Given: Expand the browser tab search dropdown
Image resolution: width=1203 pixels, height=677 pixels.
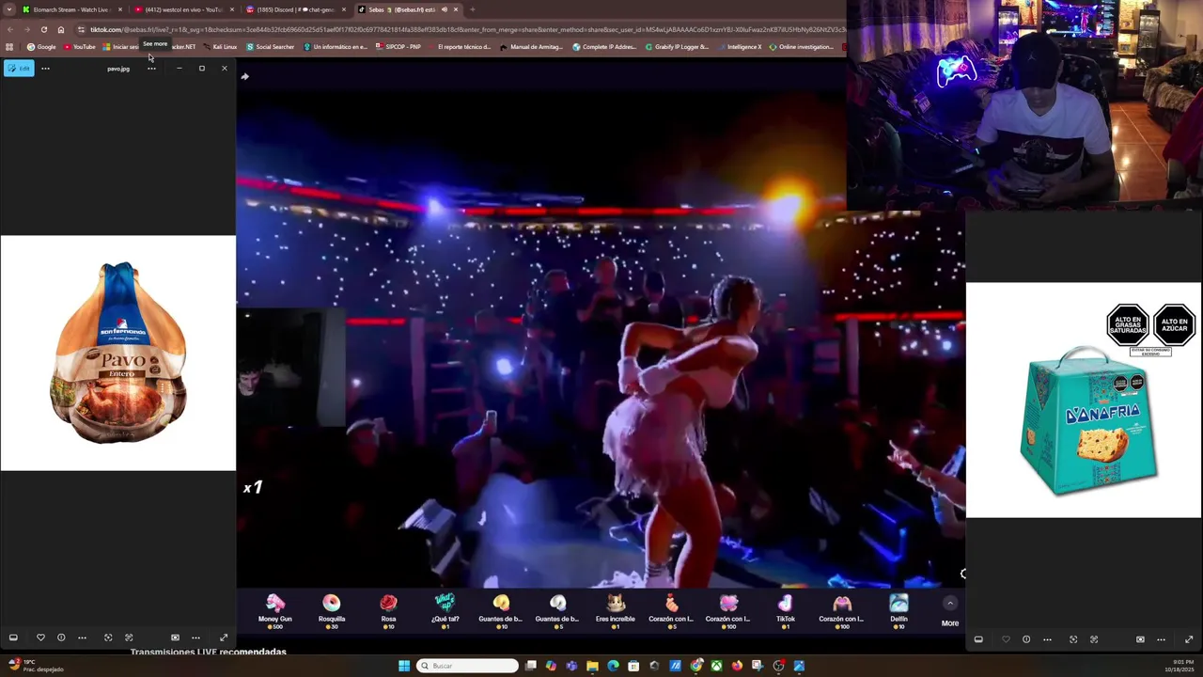Looking at the screenshot, I should pyautogui.click(x=9, y=9).
